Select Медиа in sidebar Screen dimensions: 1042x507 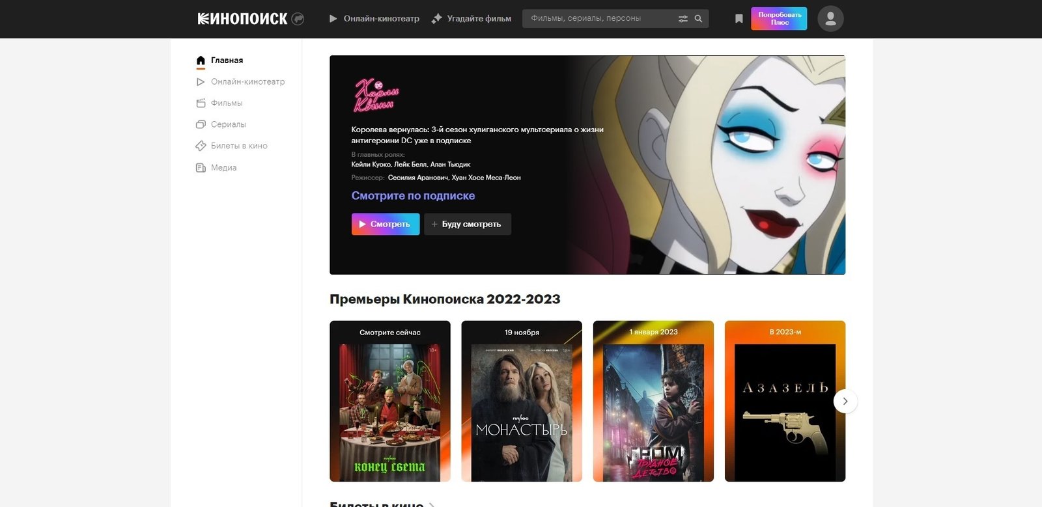(224, 168)
